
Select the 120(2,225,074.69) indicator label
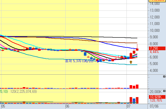(24, 91)
